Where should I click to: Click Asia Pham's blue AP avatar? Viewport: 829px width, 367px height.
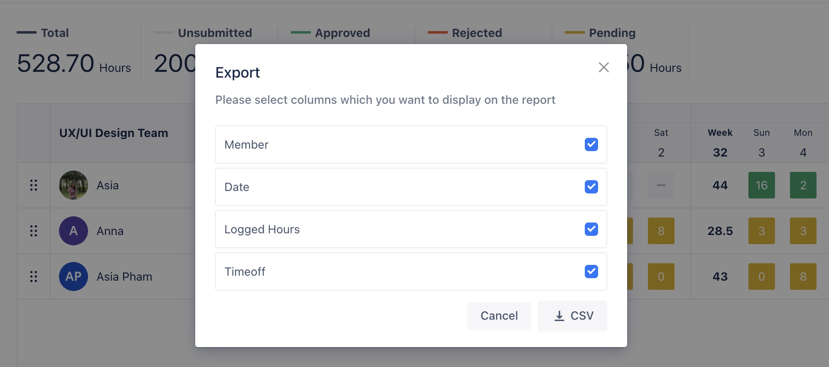[x=74, y=276]
